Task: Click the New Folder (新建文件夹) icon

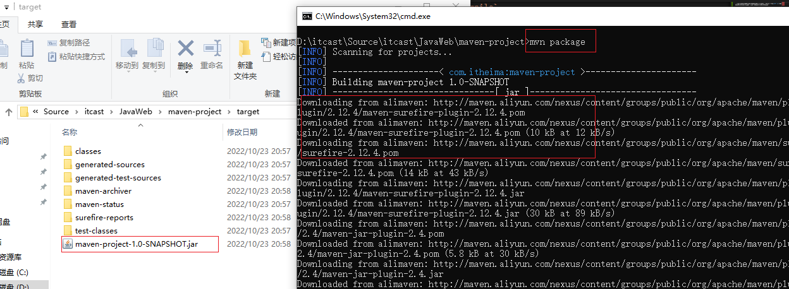Action: pos(245,50)
